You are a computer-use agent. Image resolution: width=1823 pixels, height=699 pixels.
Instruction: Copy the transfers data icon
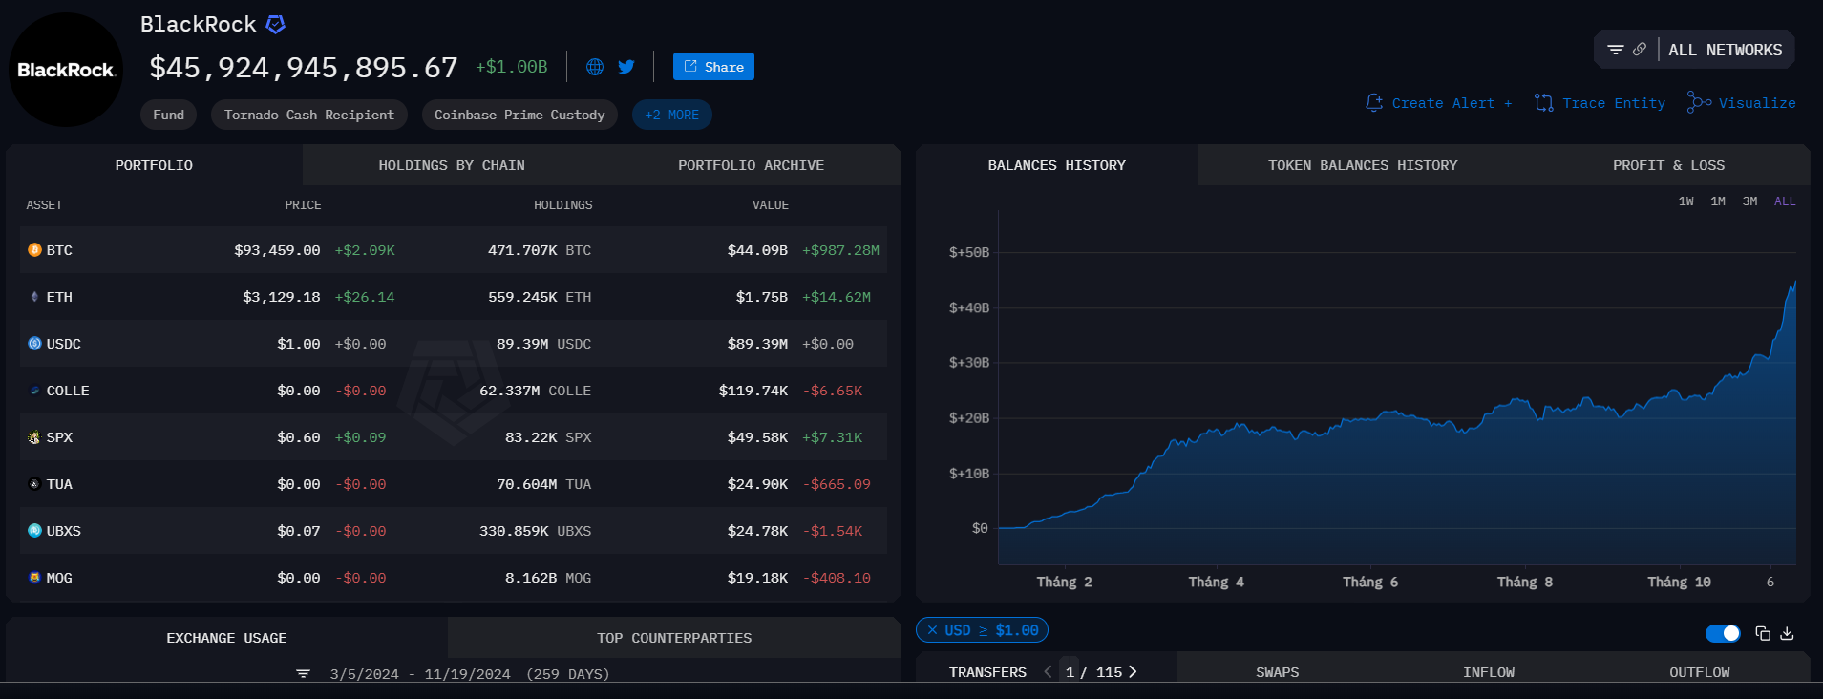point(1763,633)
